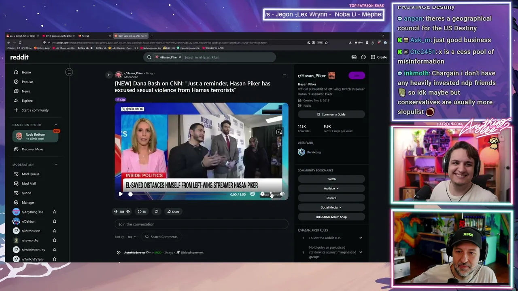Open r/AnythingElse community
Screen dimensions: 518x291
coord(32,212)
